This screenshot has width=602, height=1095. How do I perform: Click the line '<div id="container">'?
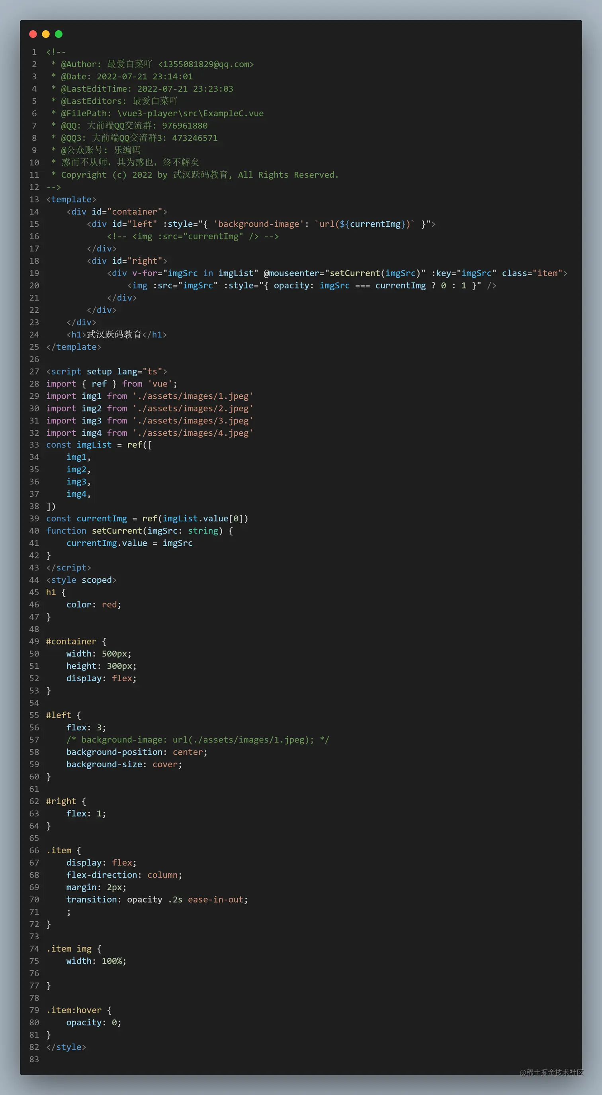117,212
